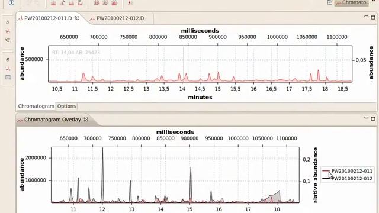Click the red line swatch for PW20100212-011

(x=326, y=171)
